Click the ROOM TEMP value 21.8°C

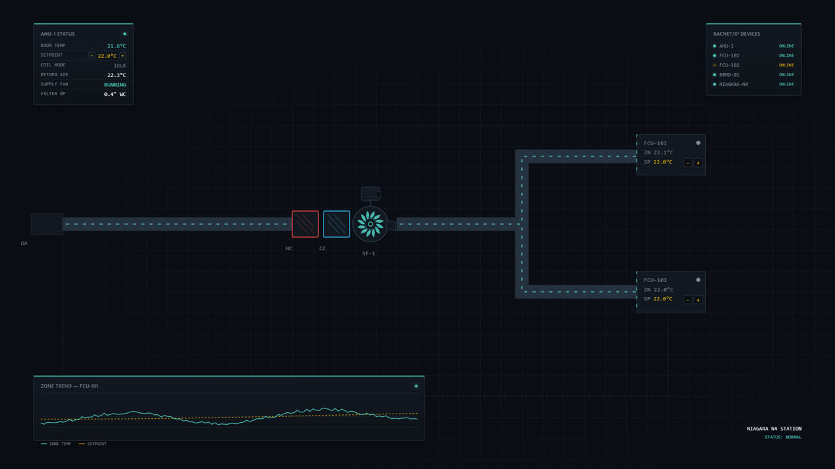click(117, 46)
